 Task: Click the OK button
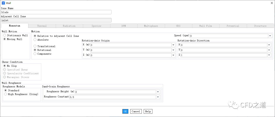coord(125,111)
